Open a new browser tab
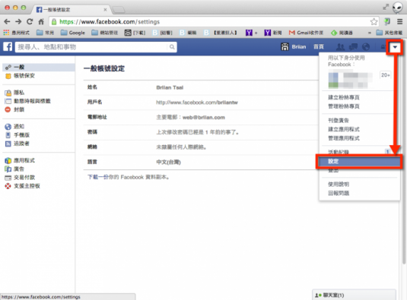Image resolution: width=407 pixels, height=300 pixels. pyautogui.click(x=119, y=10)
